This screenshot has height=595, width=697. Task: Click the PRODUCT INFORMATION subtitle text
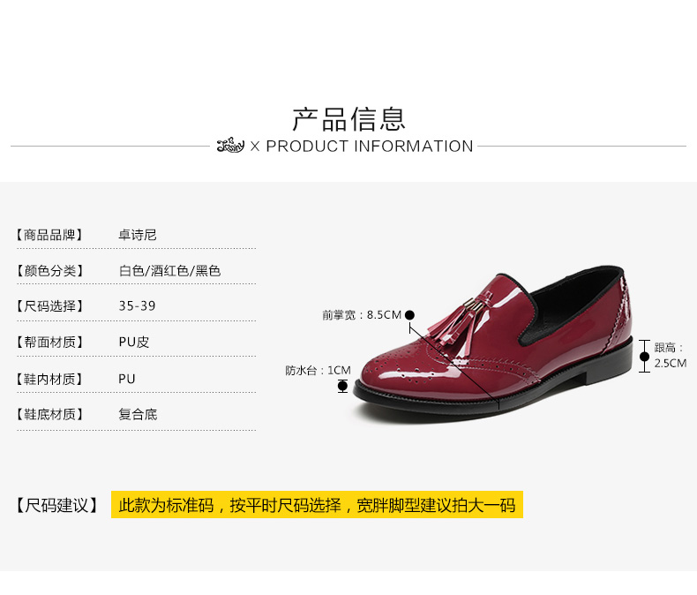point(370,146)
